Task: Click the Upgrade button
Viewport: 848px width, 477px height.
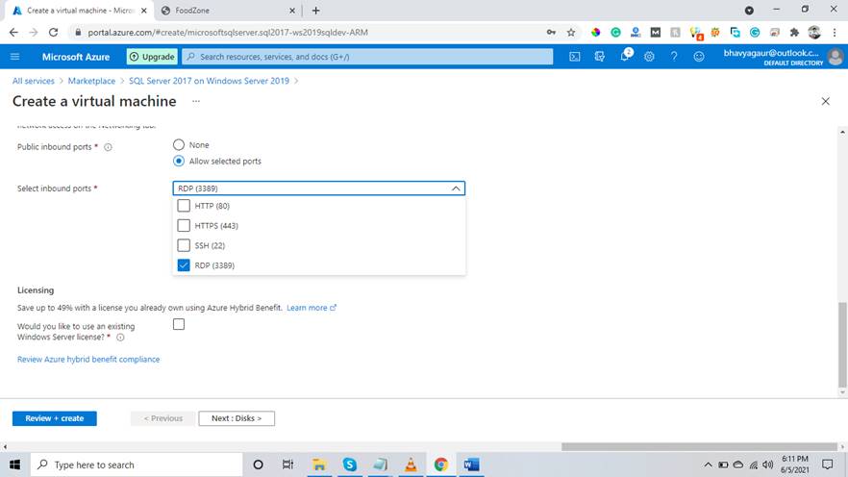Action: tap(152, 56)
